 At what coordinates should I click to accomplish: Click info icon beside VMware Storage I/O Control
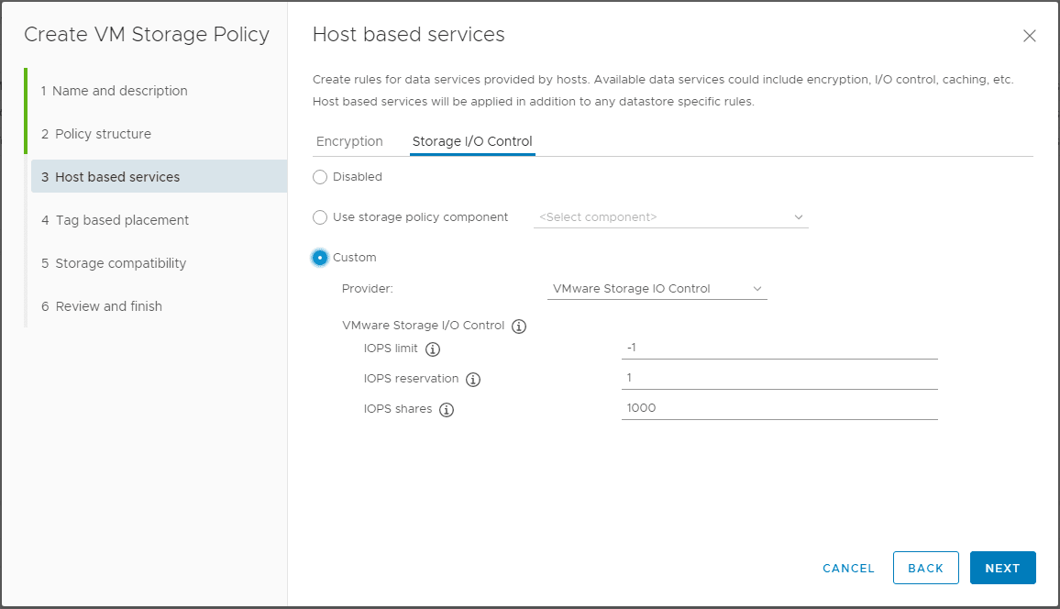point(519,326)
